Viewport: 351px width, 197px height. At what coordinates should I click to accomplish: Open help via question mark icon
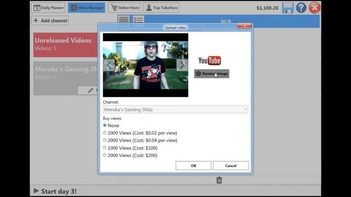[301, 8]
